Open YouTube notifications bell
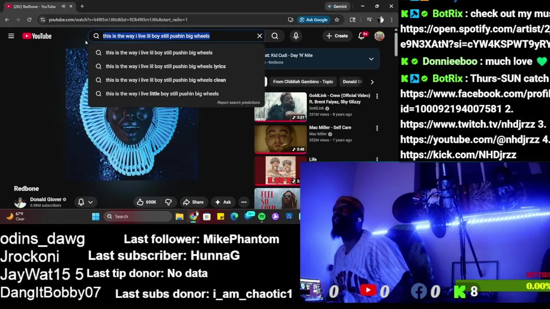The image size is (550, 309). [361, 36]
